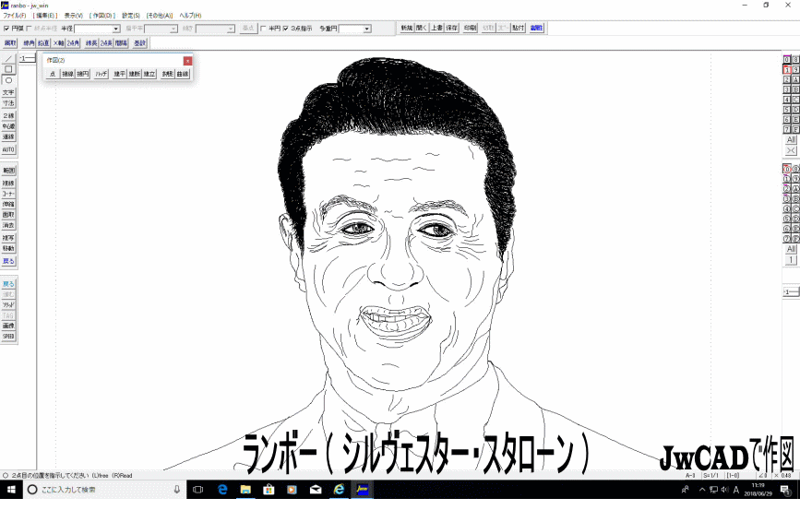Click 印刷 print button
The height and width of the screenshot is (510, 800).
point(471,28)
